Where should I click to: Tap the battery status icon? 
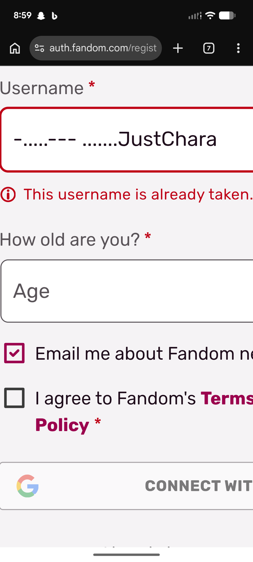tap(227, 15)
